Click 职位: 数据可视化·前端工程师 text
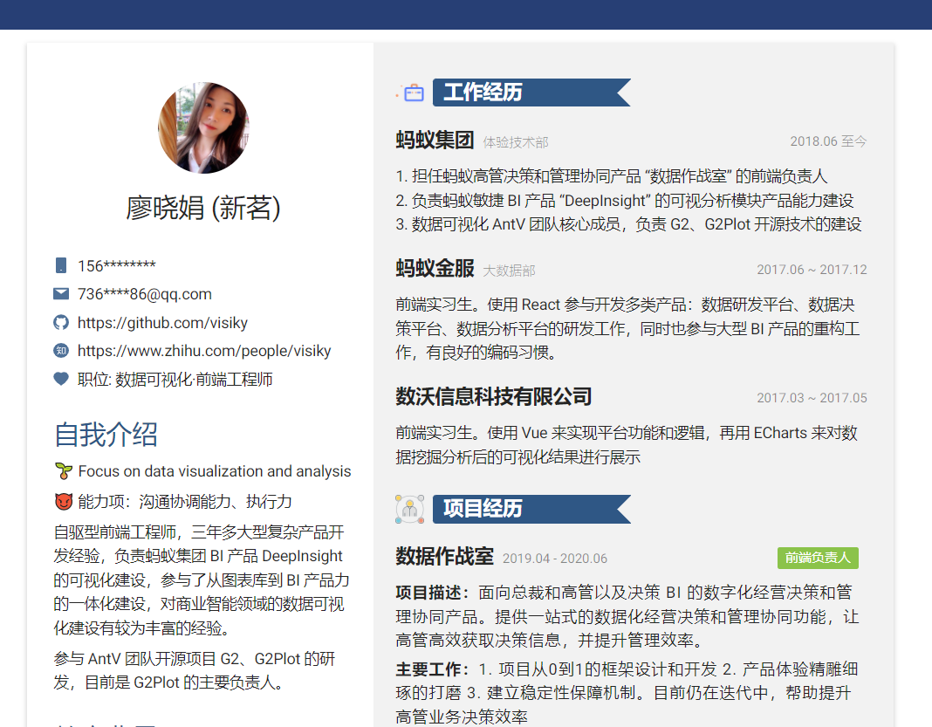The width and height of the screenshot is (932, 727). point(175,380)
